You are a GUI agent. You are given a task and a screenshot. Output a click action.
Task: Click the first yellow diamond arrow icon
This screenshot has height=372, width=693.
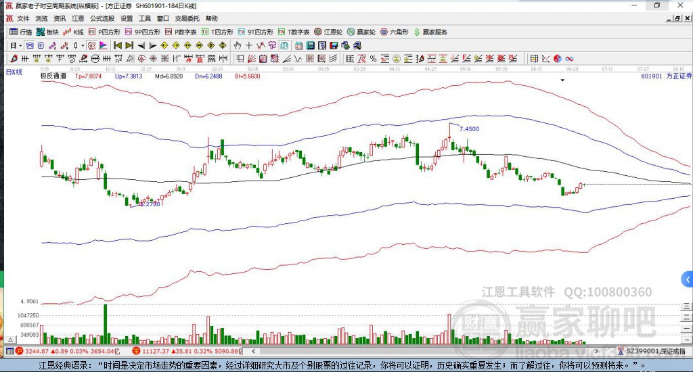pos(164,45)
